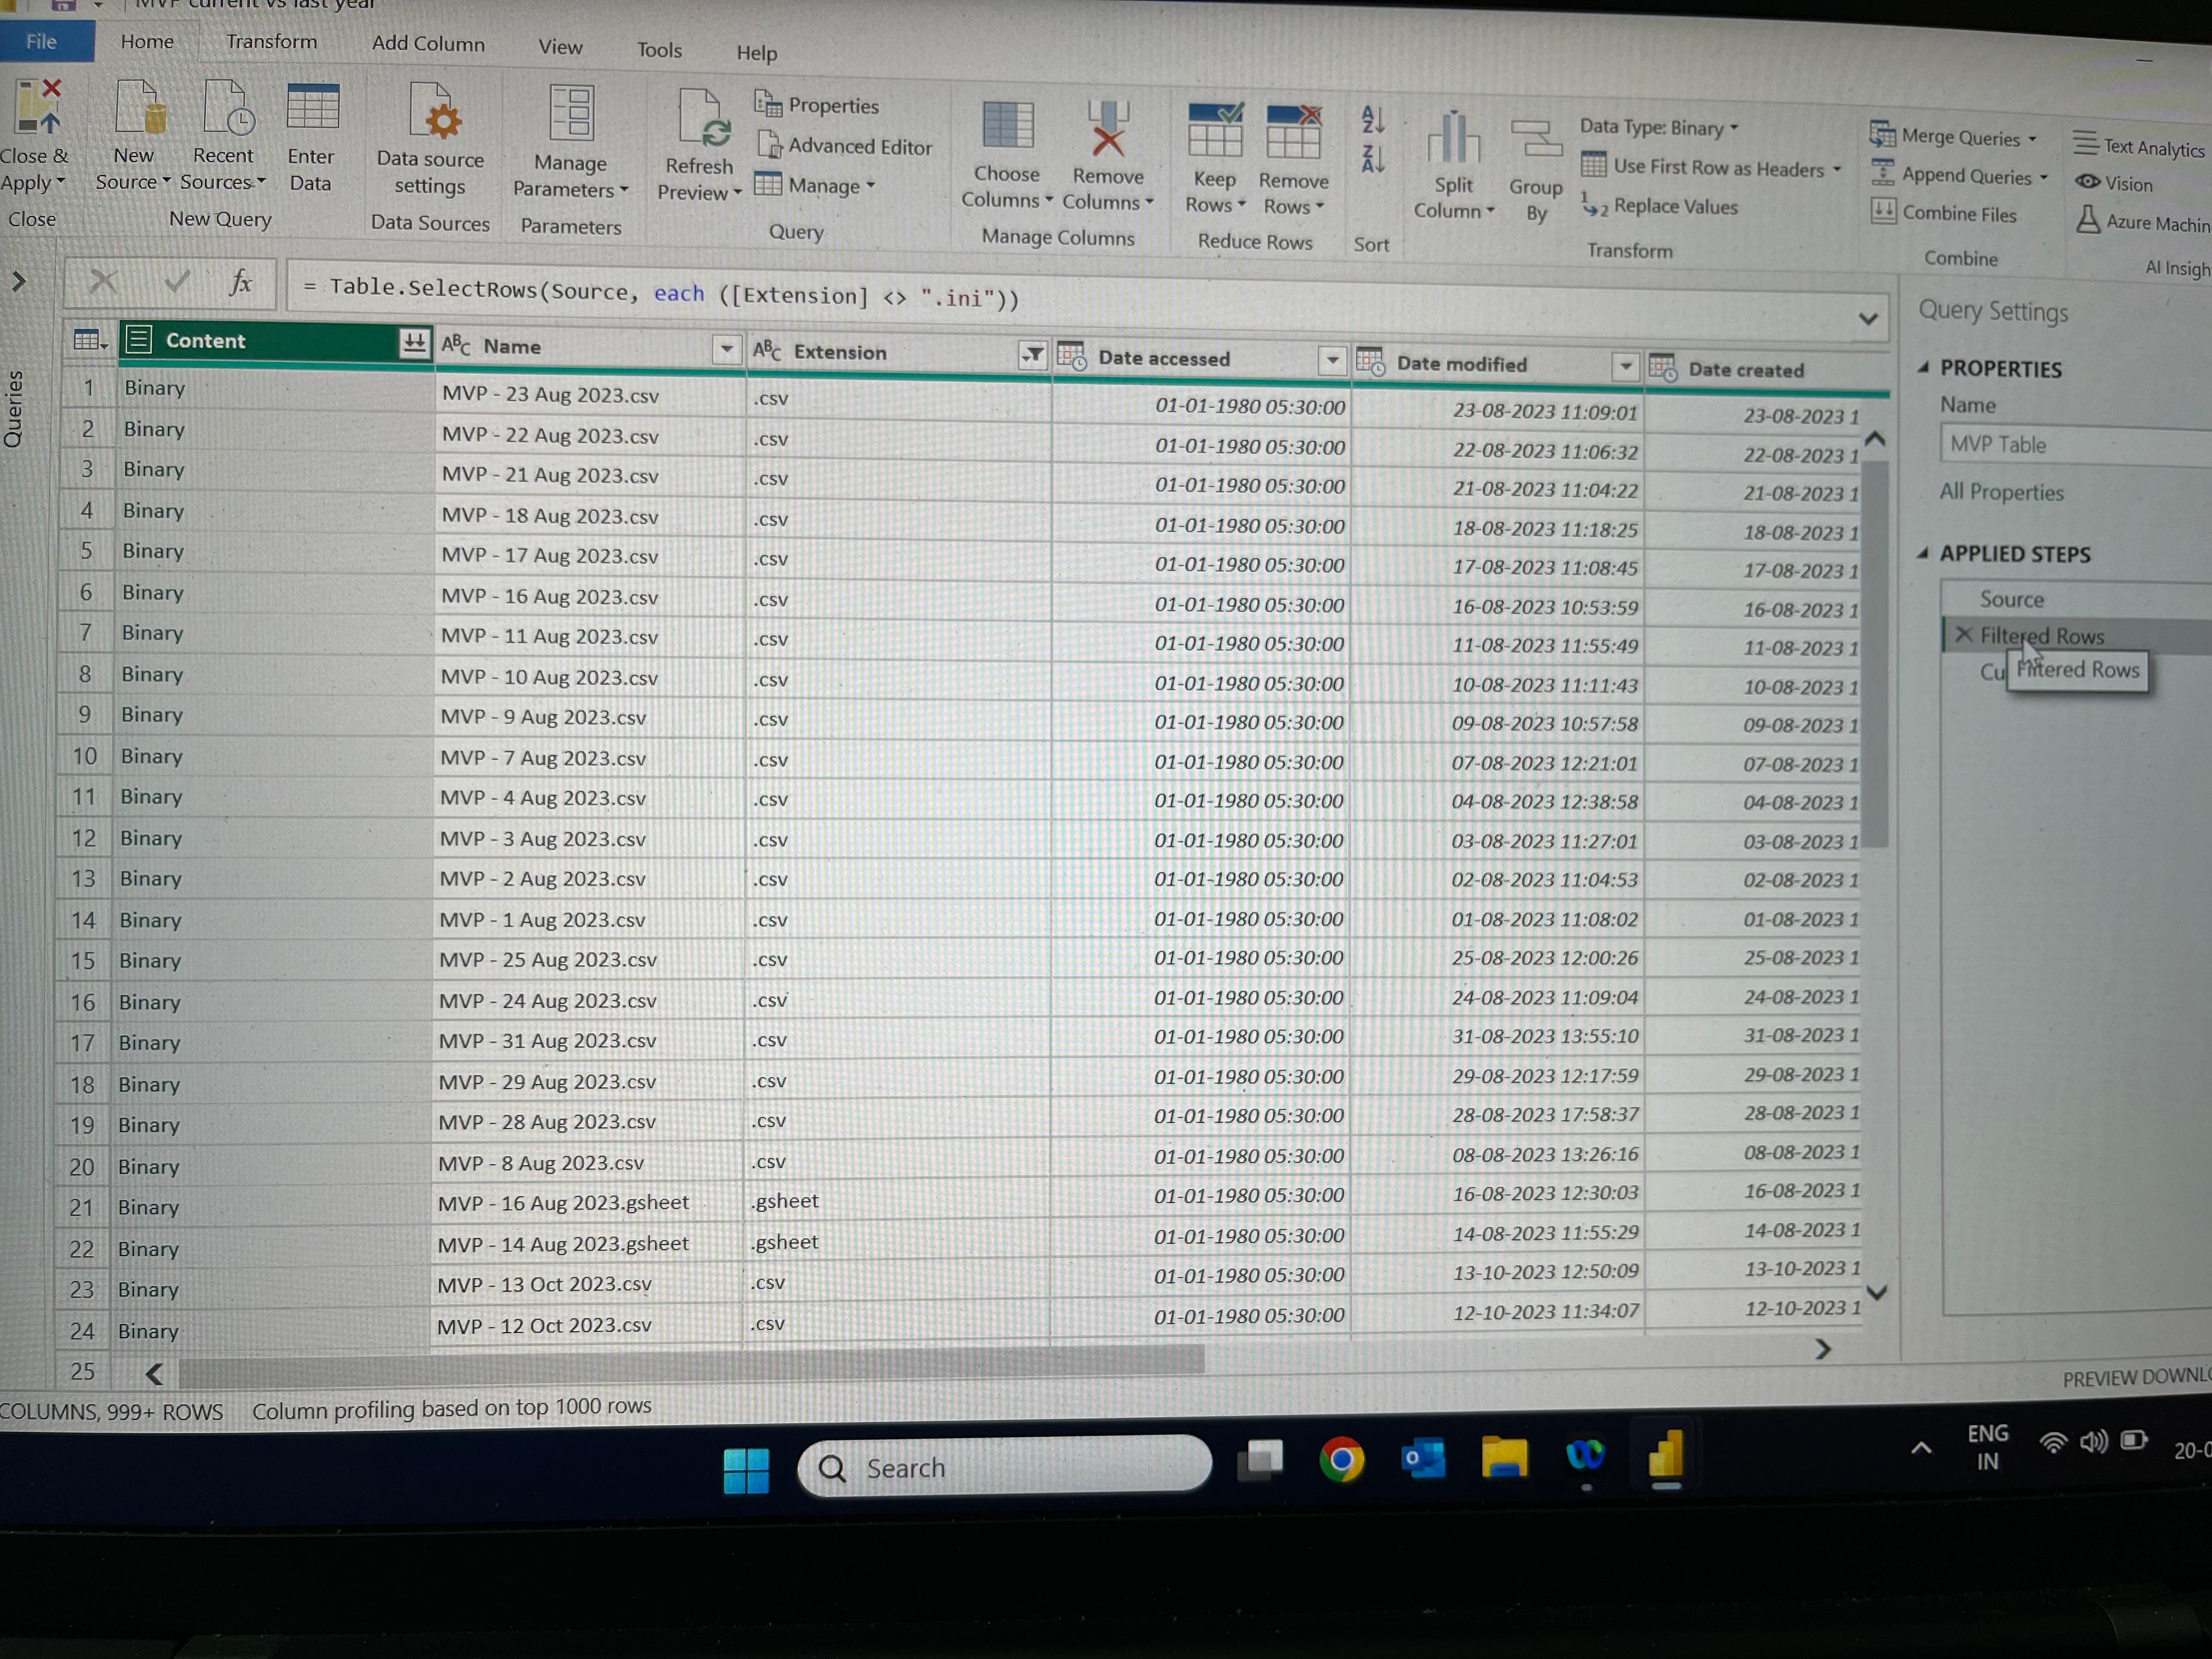This screenshot has height=1659, width=2212.
Task: Open the Help tab
Action: [x=756, y=52]
